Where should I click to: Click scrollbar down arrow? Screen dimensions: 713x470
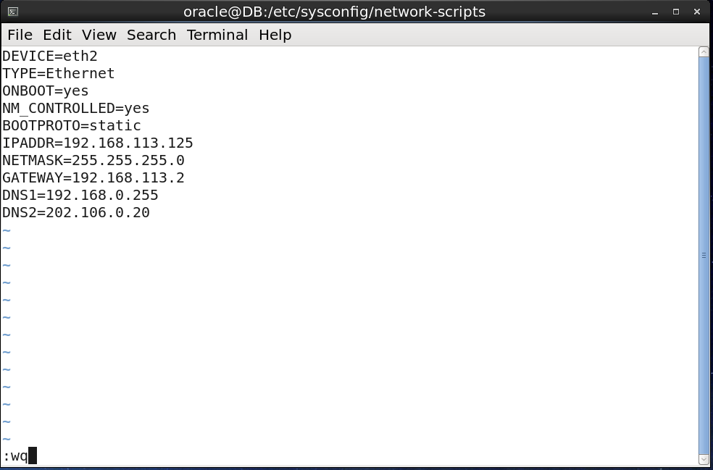tap(704, 460)
